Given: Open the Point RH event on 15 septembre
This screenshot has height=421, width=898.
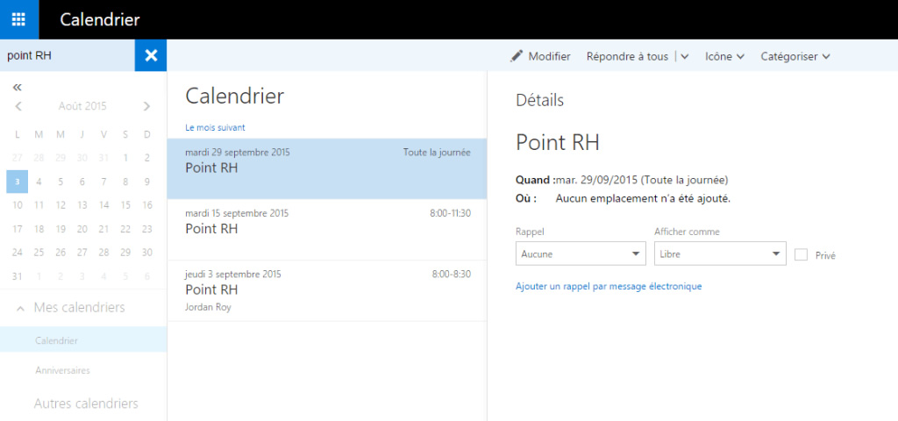Looking at the screenshot, I should click(327, 230).
